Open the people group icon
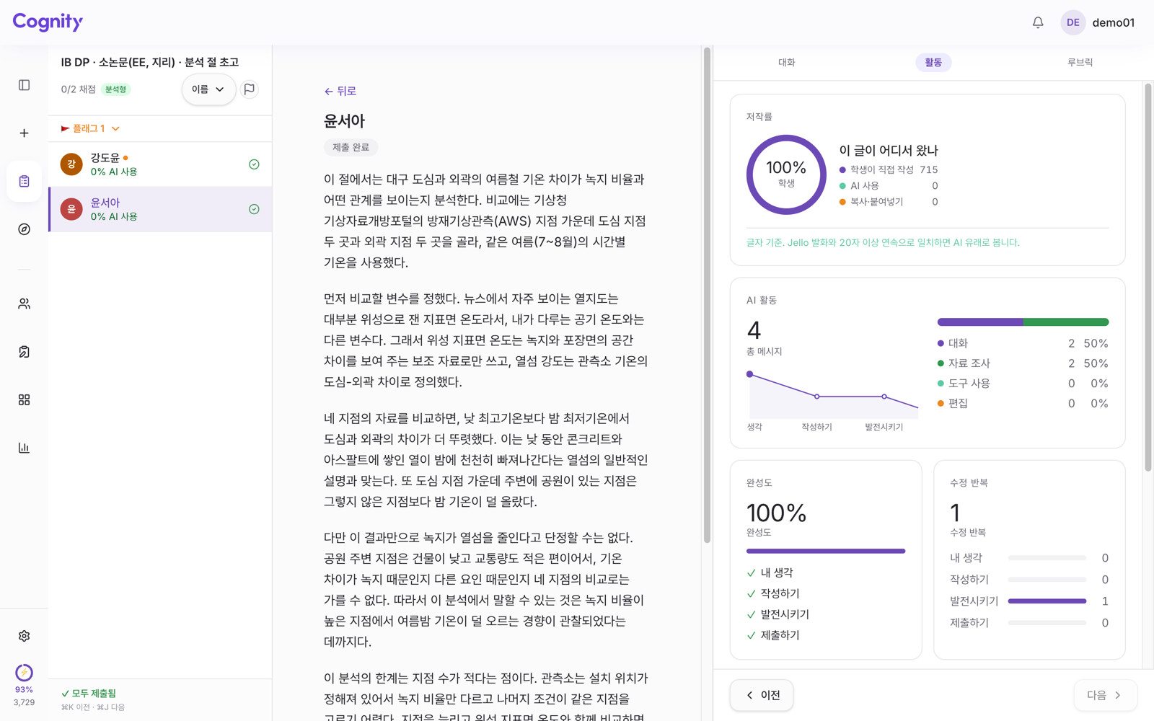Screen dimensions: 1154x721 24,304
